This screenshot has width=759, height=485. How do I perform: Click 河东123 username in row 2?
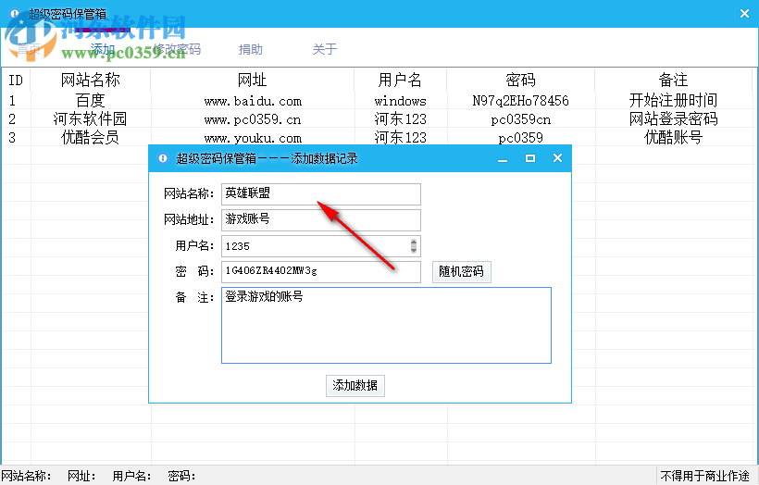coord(400,119)
